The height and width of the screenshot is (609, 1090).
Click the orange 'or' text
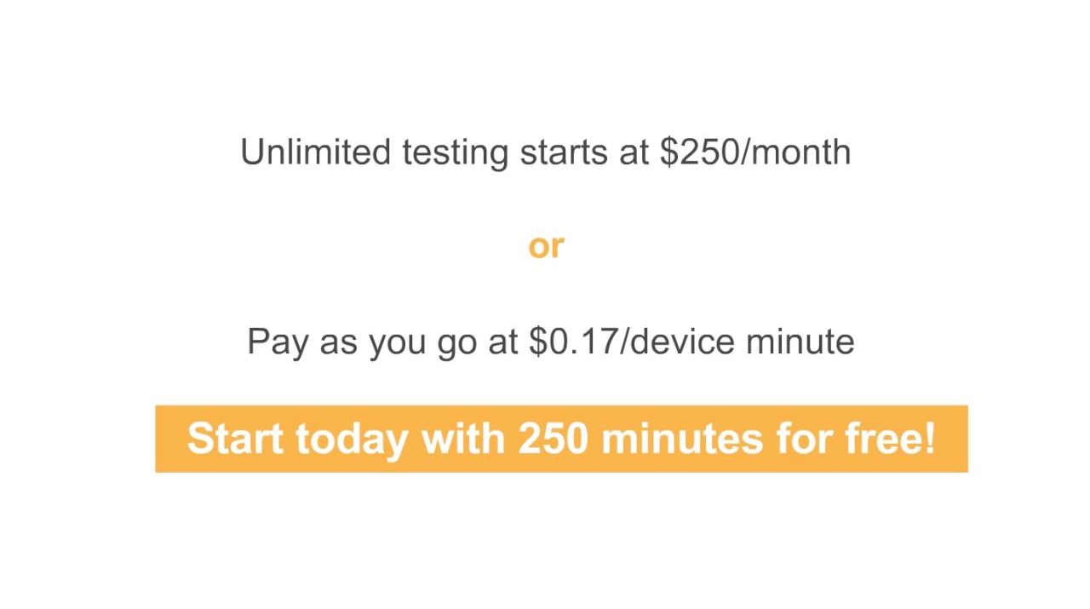coord(546,246)
